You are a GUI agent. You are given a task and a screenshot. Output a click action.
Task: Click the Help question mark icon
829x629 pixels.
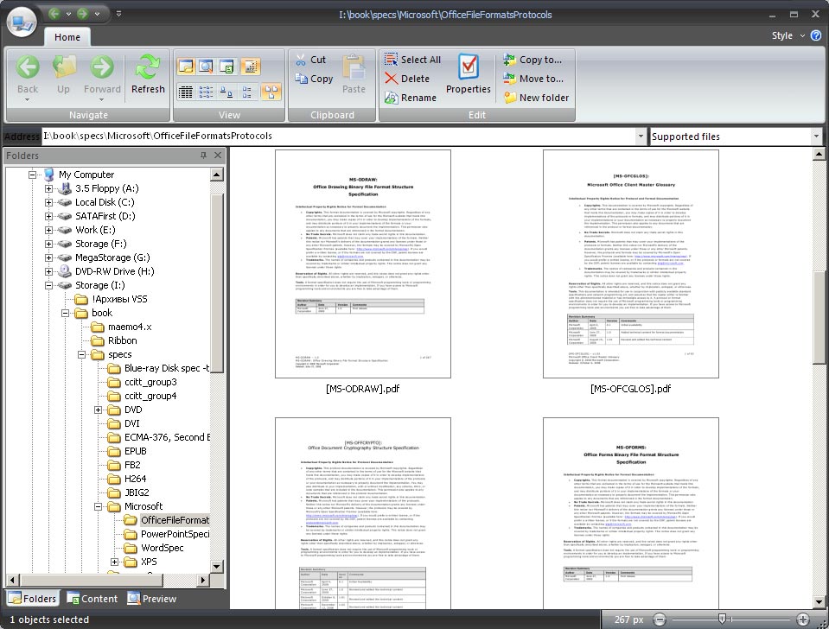(816, 35)
